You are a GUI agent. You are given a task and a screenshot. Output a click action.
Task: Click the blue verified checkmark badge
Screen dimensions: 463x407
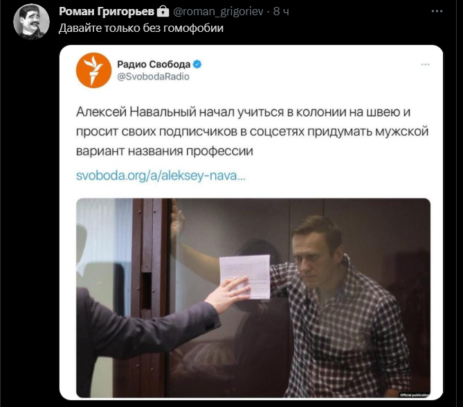click(197, 64)
